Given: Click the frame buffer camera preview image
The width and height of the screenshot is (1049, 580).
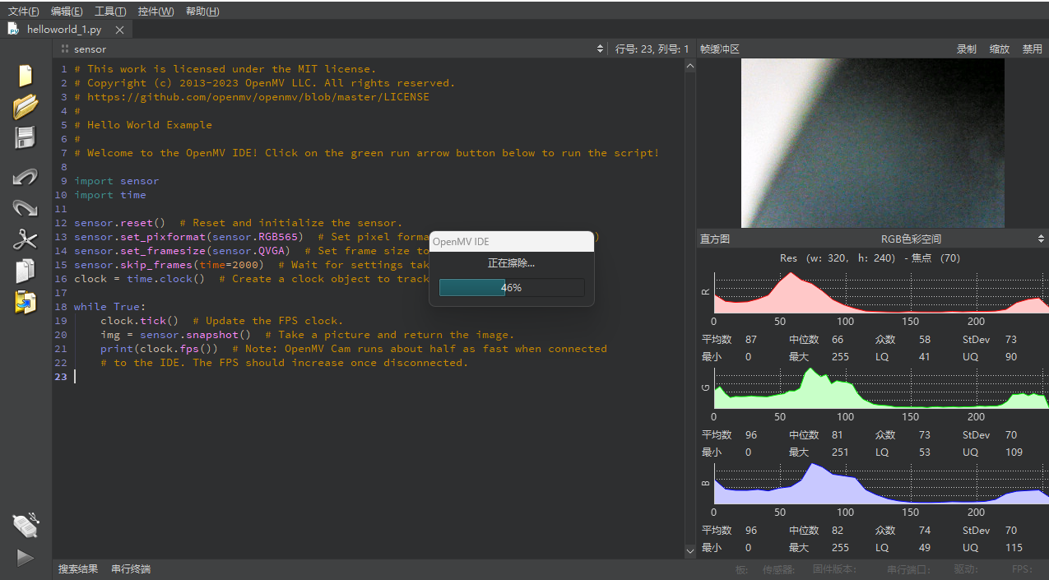Looking at the screenshot, I should tap(873, 143).
